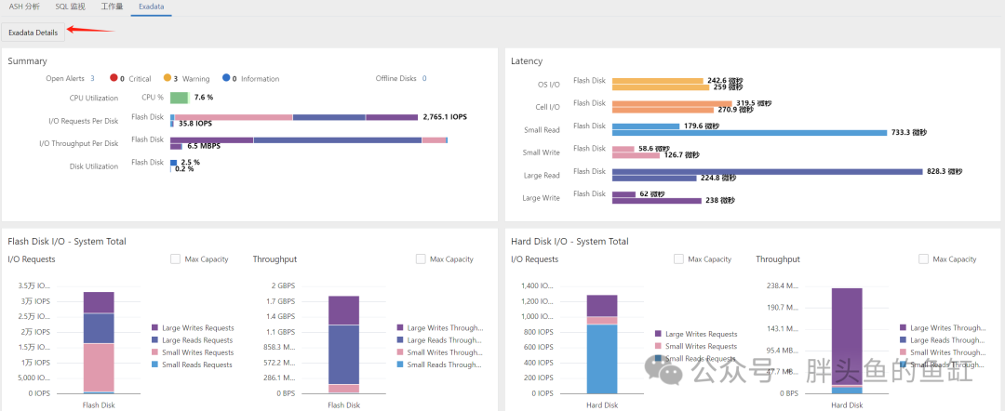Click purple Large Writes segment in Hard Disk Throughput chart
This screenshot has height=411, width=1005.
pos(847,337)
